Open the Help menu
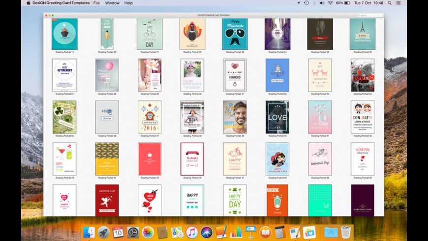Screen dimensions: 428x241 click(x=128, y=3)
